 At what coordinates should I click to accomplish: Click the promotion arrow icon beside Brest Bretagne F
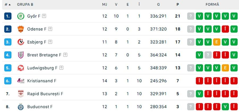pos(65,55)
